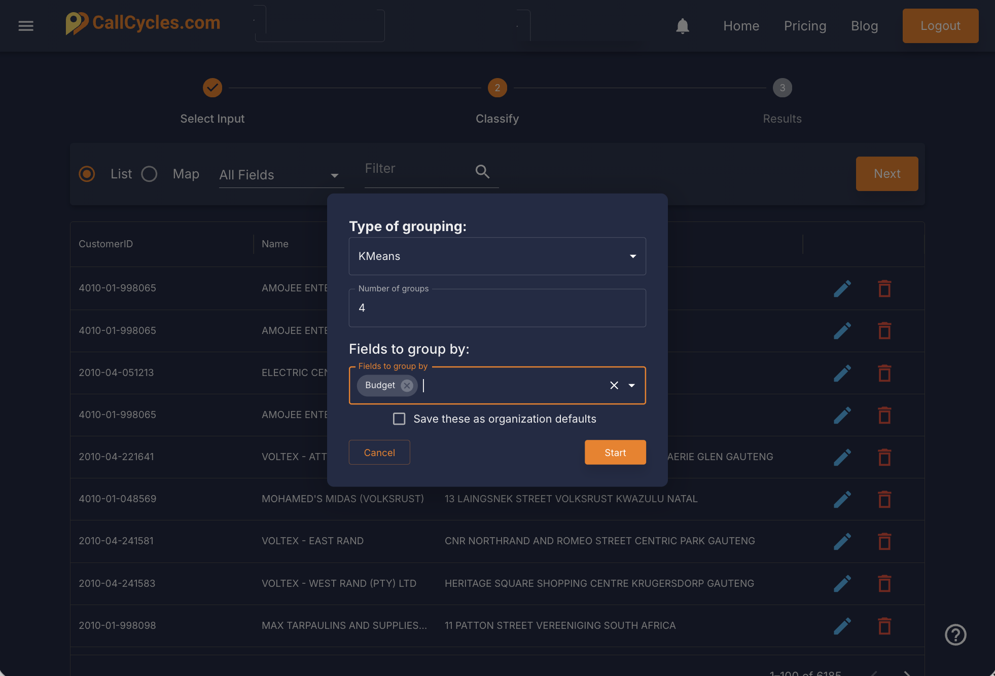Open the Pricing page

coord(805,26)
